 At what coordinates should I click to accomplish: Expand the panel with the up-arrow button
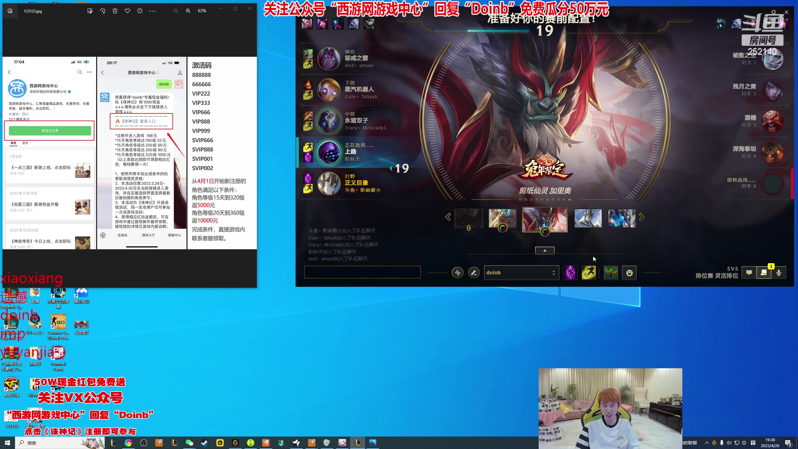(545, 250)
